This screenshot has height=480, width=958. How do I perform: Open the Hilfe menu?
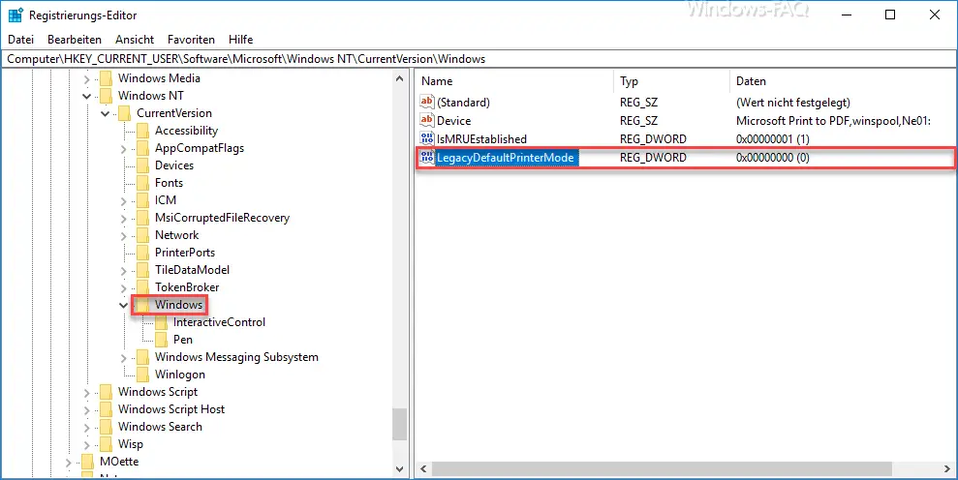[x=241, y=39]
